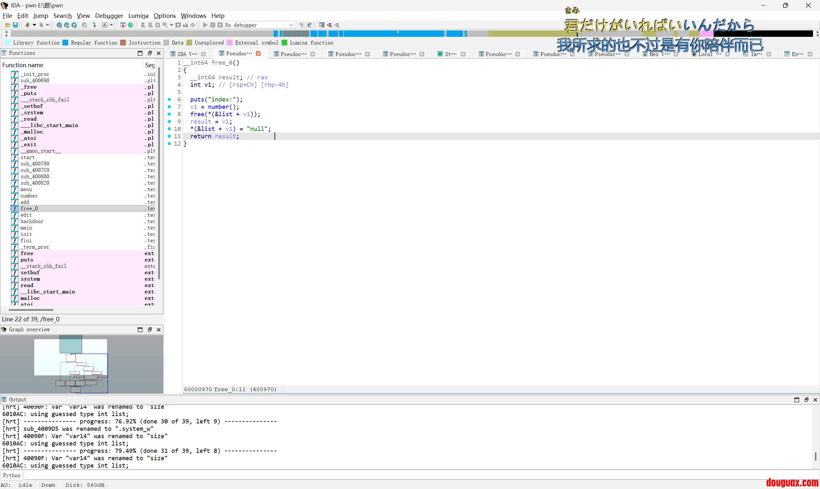Image resolution: width=820 pixels, height=489 pixels.
Task: Click the Terminate process square icon
Action: 220,25
